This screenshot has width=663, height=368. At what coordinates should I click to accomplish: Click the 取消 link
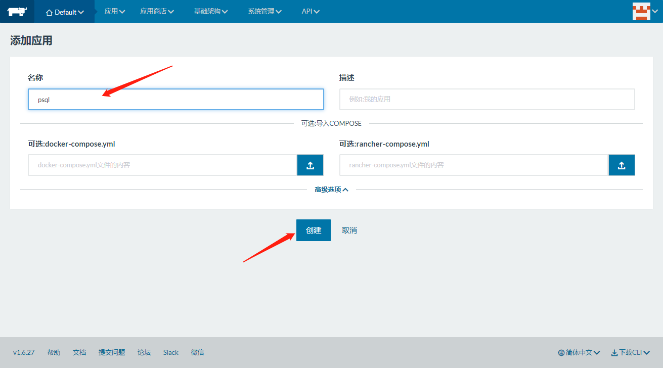pyautogui.click(x=349, y=230)
